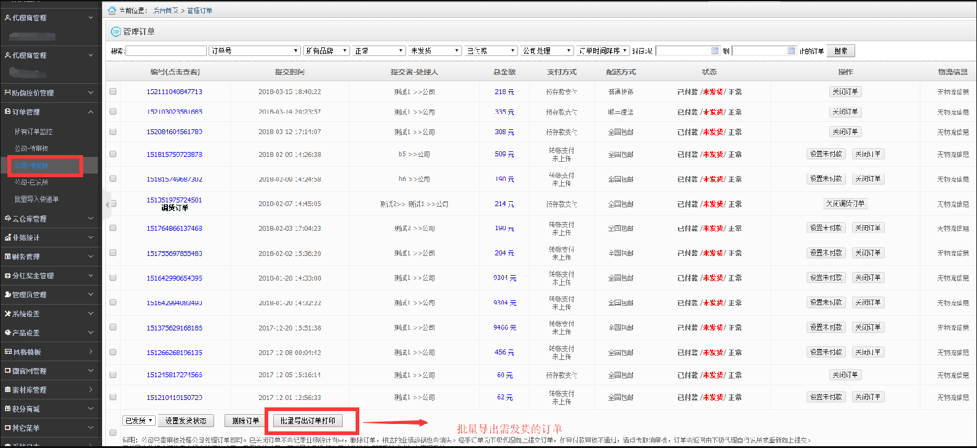Click the 订单管理 sidebar menu icon
The height and width of the screenshot is (448, 977).
(7, 112)
